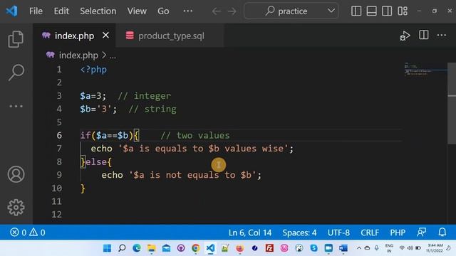Launch Microsoft Edge from taskbar
This screenshot has width=456, height=256.
pyautogui.click(x=137, y=248)
